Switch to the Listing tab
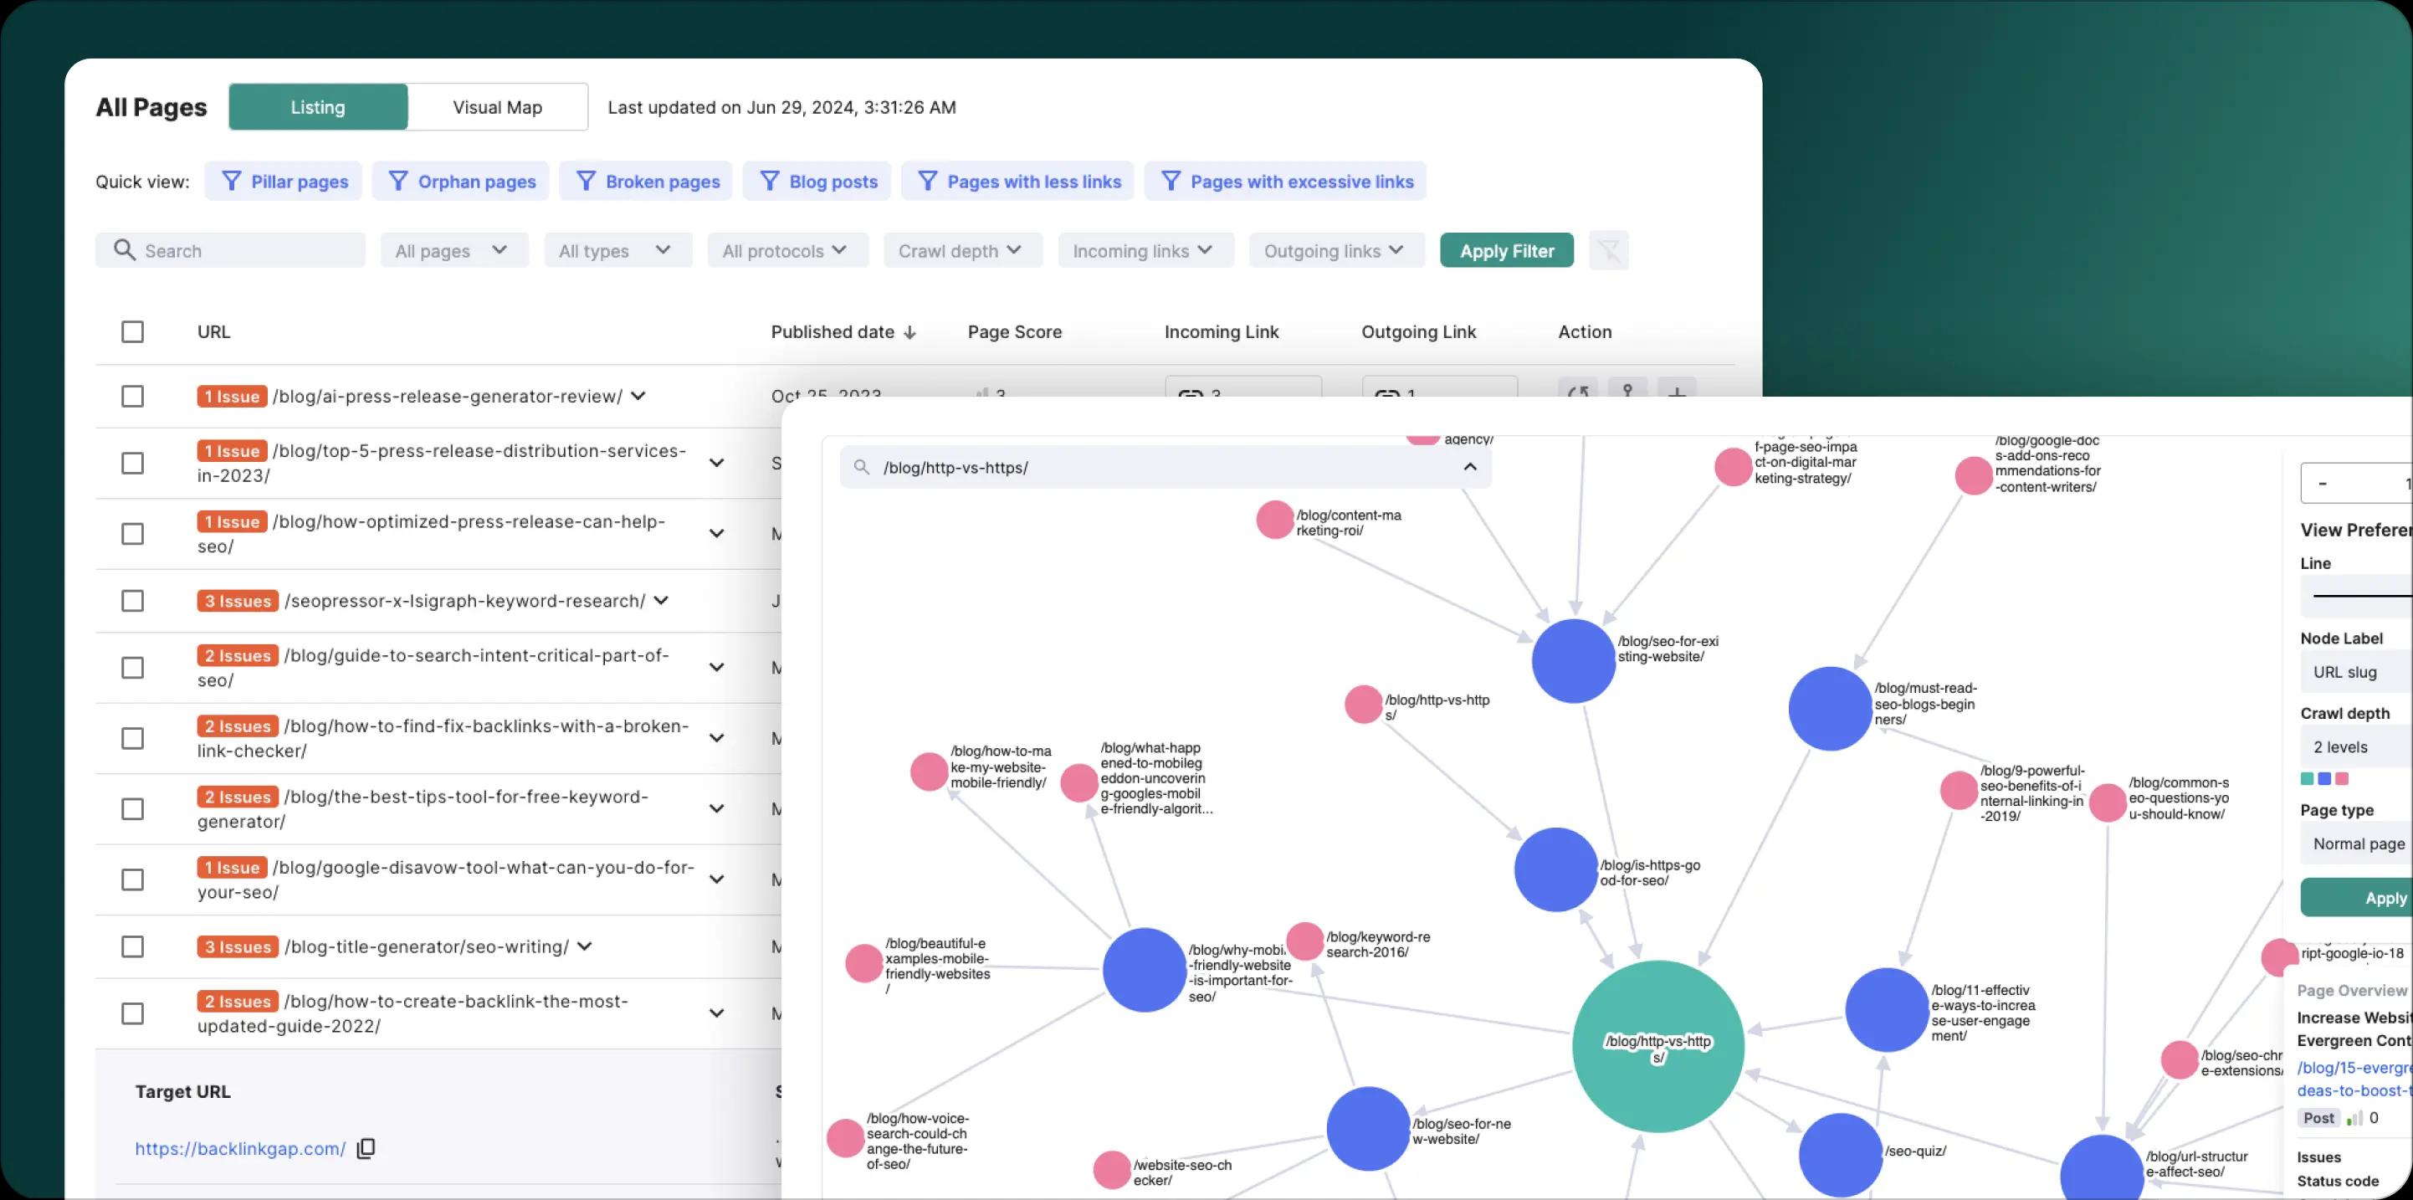Screen dimensions: 2413x1200 tap(318, 107)
